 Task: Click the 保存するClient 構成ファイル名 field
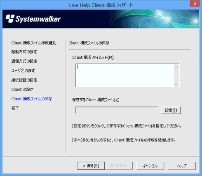point(117,110)
